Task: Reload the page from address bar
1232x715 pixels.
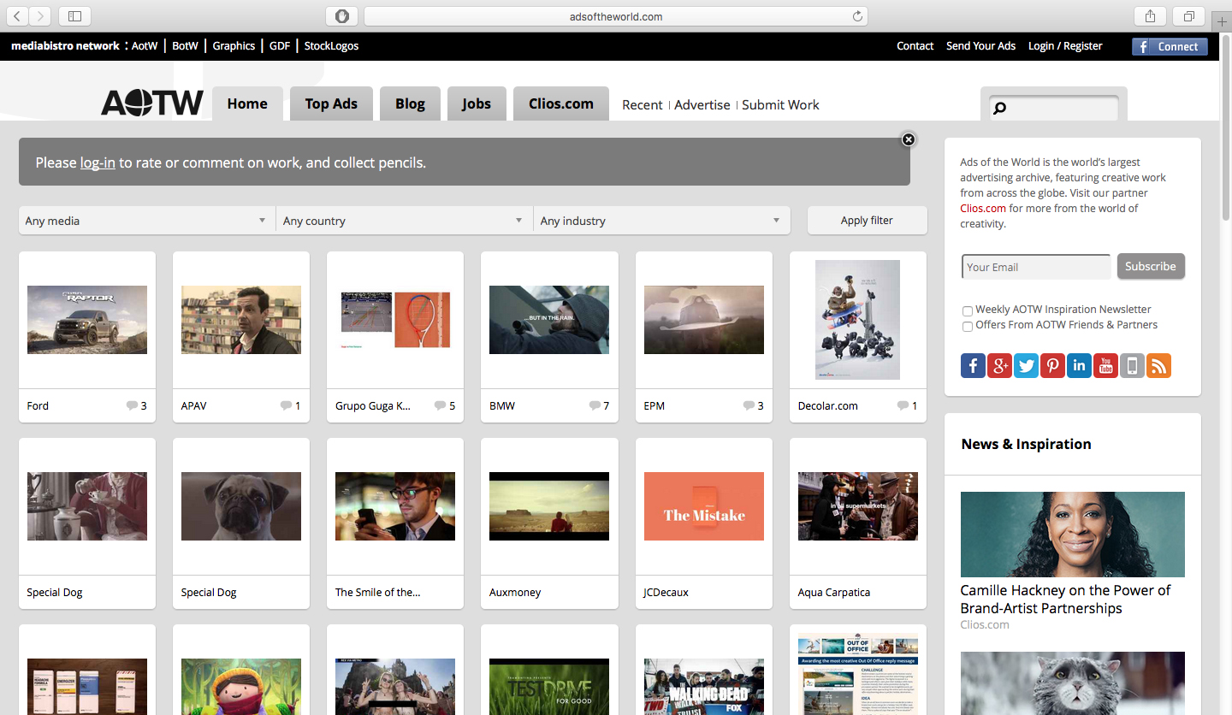Action: (857, 16)
